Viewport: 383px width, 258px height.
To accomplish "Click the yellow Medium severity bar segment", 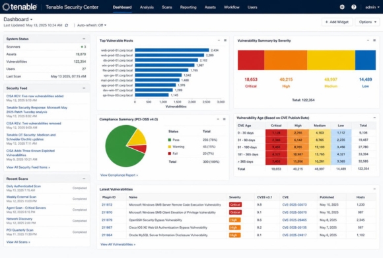I will [x=331, y=60].
